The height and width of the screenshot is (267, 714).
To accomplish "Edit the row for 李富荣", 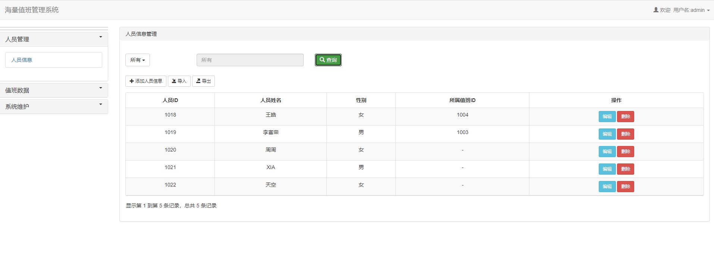I will [x=607, y=134].
